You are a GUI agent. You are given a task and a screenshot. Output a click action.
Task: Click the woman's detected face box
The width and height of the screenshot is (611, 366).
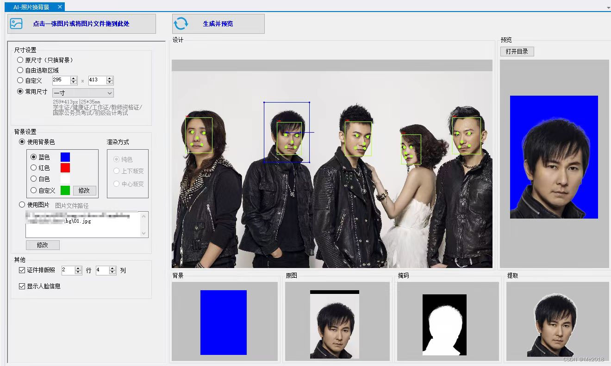click(x=411, y=149)
